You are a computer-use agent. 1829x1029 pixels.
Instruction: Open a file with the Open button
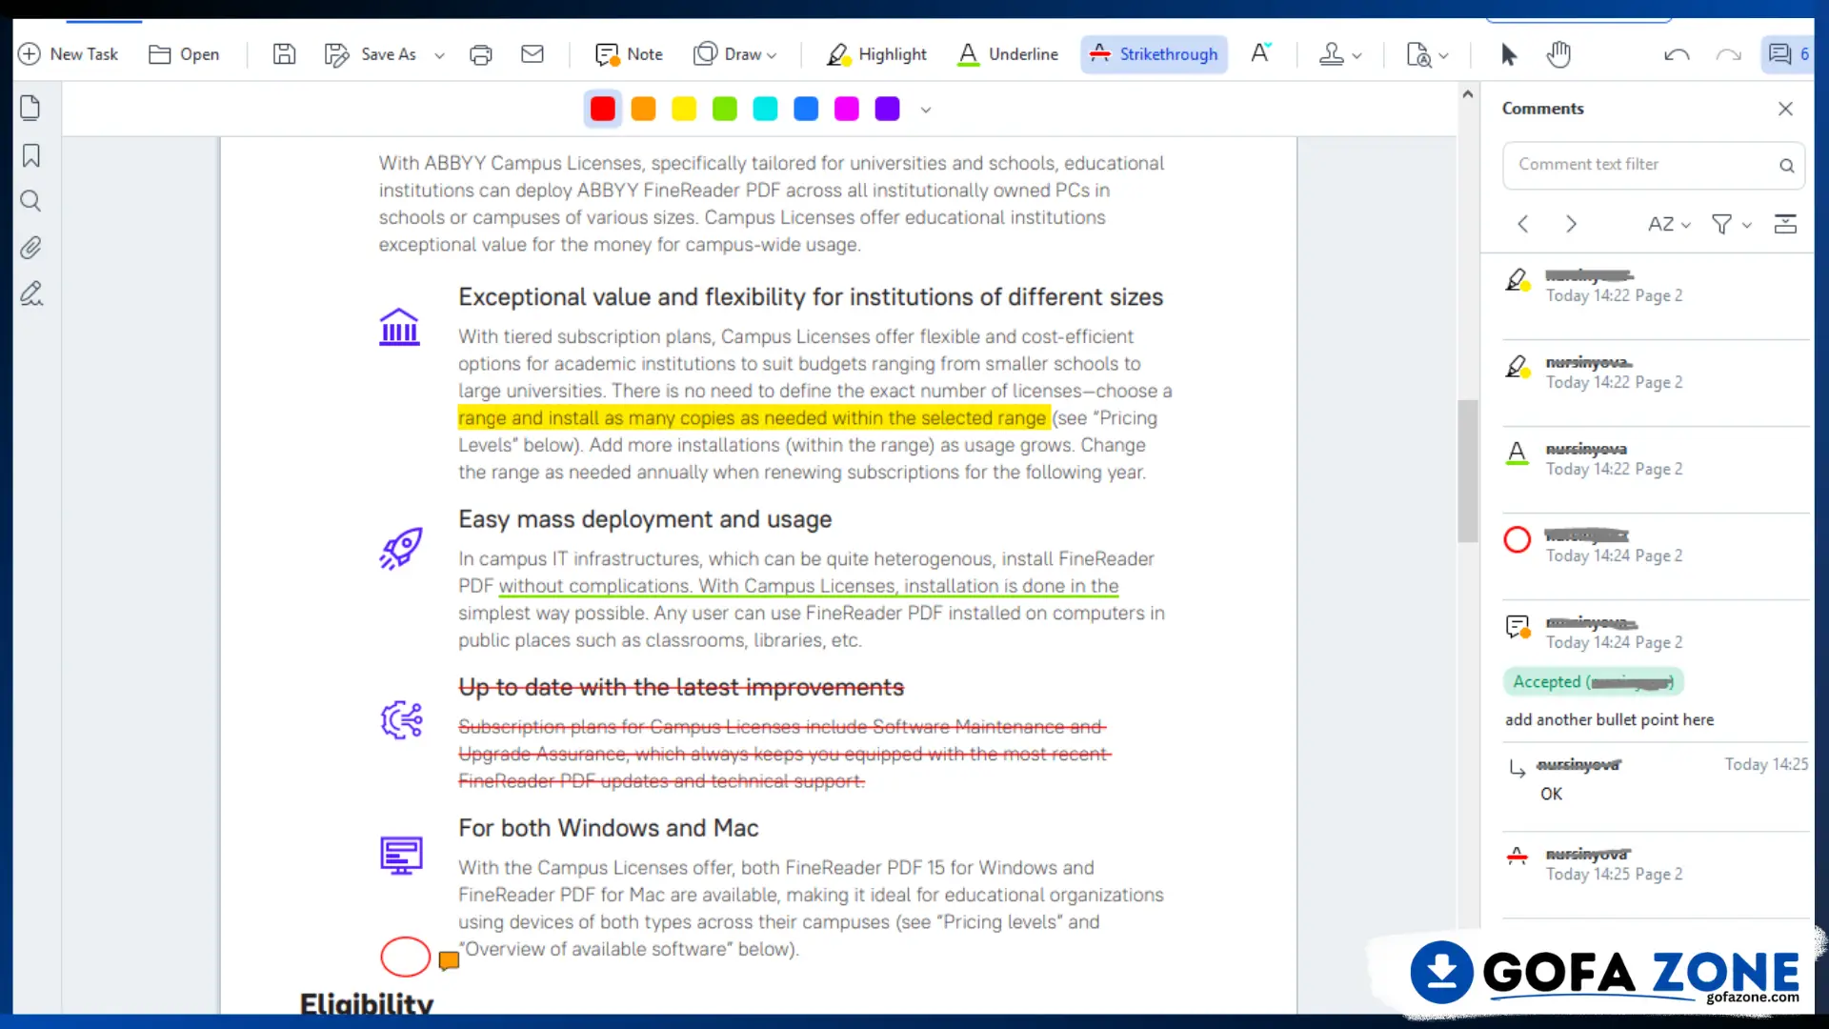click(x=184, y=54)
